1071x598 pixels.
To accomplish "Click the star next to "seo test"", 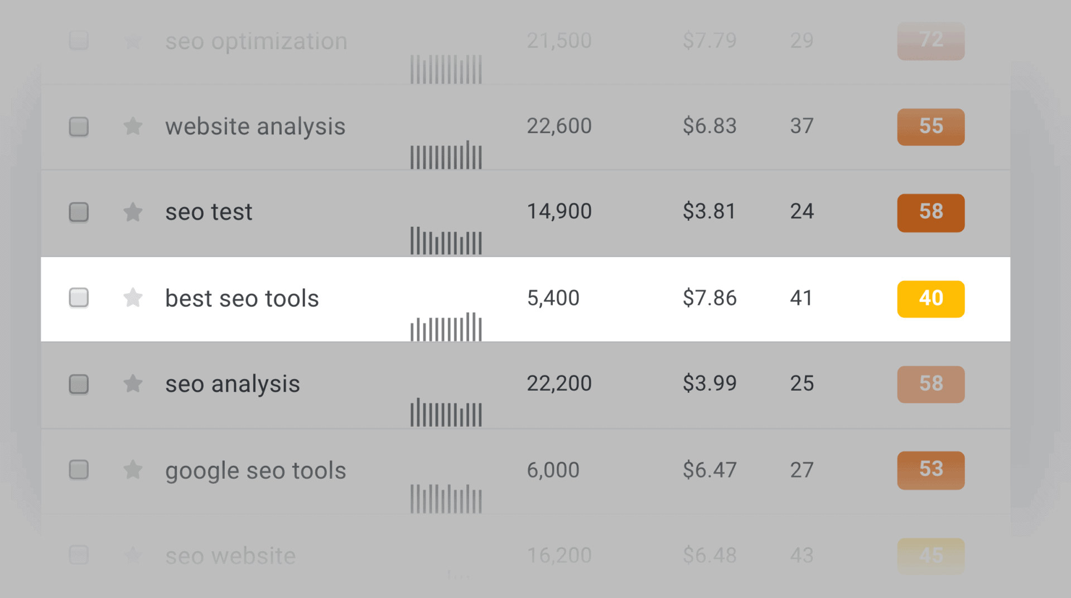I will (x=133, y=212).
